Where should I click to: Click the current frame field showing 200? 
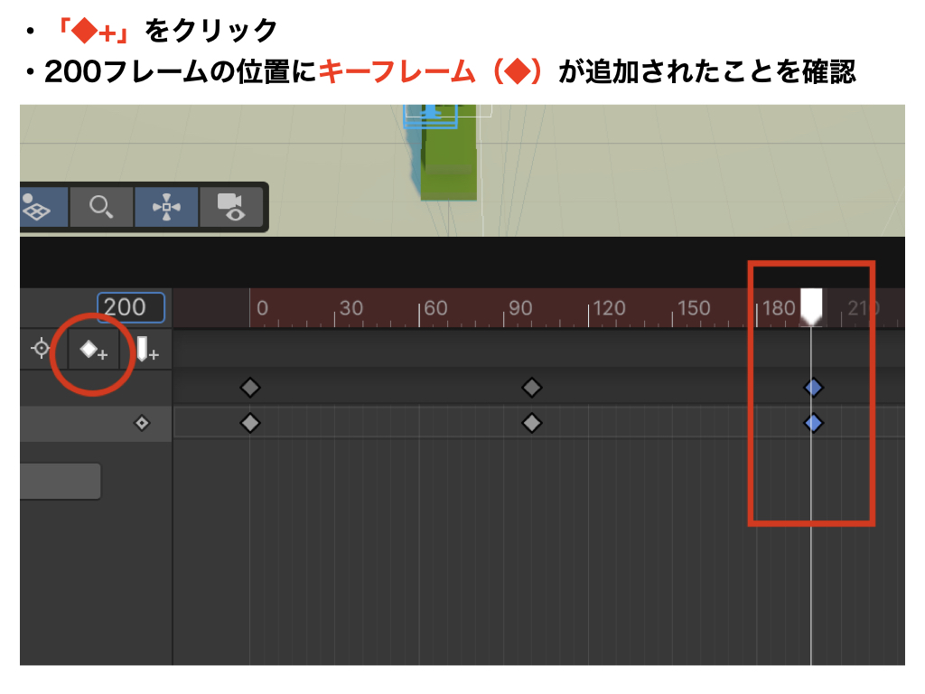tap(130, 307)
